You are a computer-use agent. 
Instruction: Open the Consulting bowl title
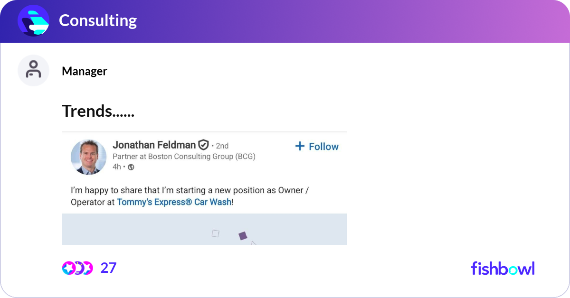click(x=98, y=20)
